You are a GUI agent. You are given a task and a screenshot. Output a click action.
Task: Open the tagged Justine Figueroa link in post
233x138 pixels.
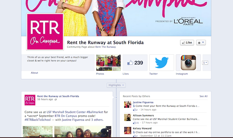pyautogui.click(x=73, y=120)
